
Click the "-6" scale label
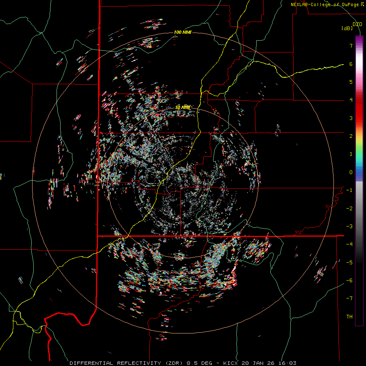(x=349, y=281)
